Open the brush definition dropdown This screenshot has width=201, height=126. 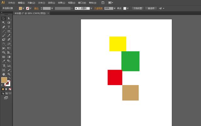(91, 8)
